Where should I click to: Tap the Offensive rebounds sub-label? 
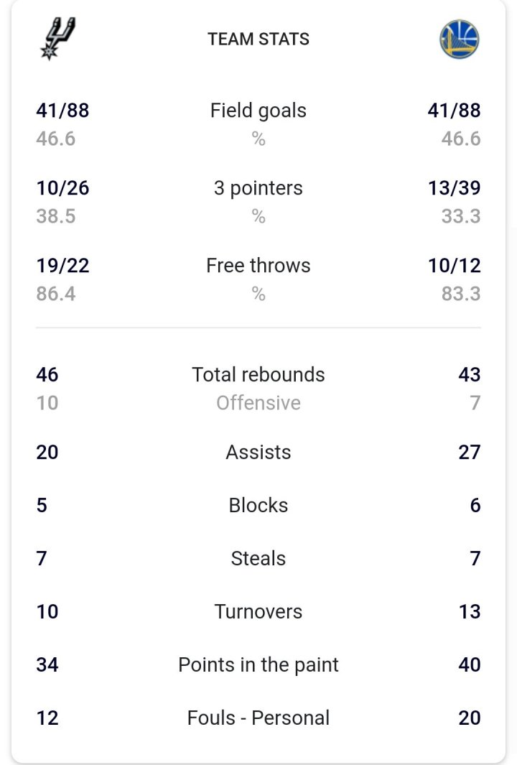(258, 403)
